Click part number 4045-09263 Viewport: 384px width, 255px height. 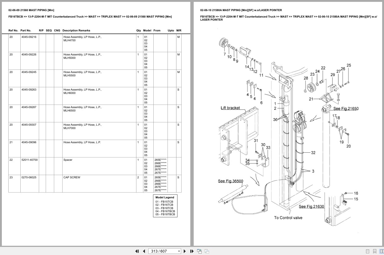[x=29, y=90]
